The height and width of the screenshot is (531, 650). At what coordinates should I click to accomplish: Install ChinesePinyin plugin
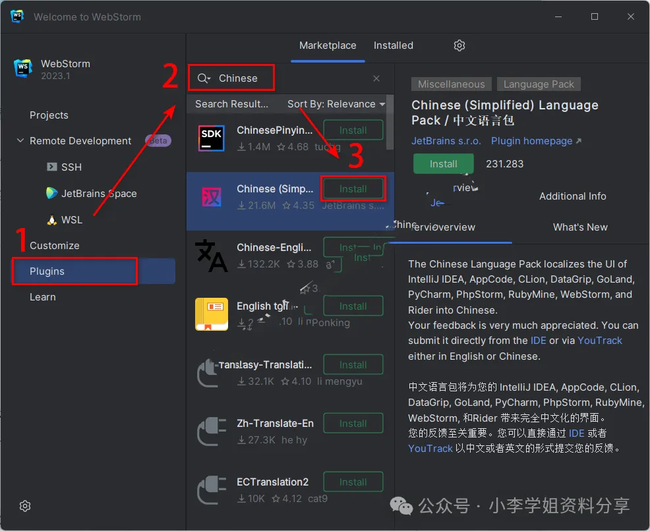pos(353,130)
